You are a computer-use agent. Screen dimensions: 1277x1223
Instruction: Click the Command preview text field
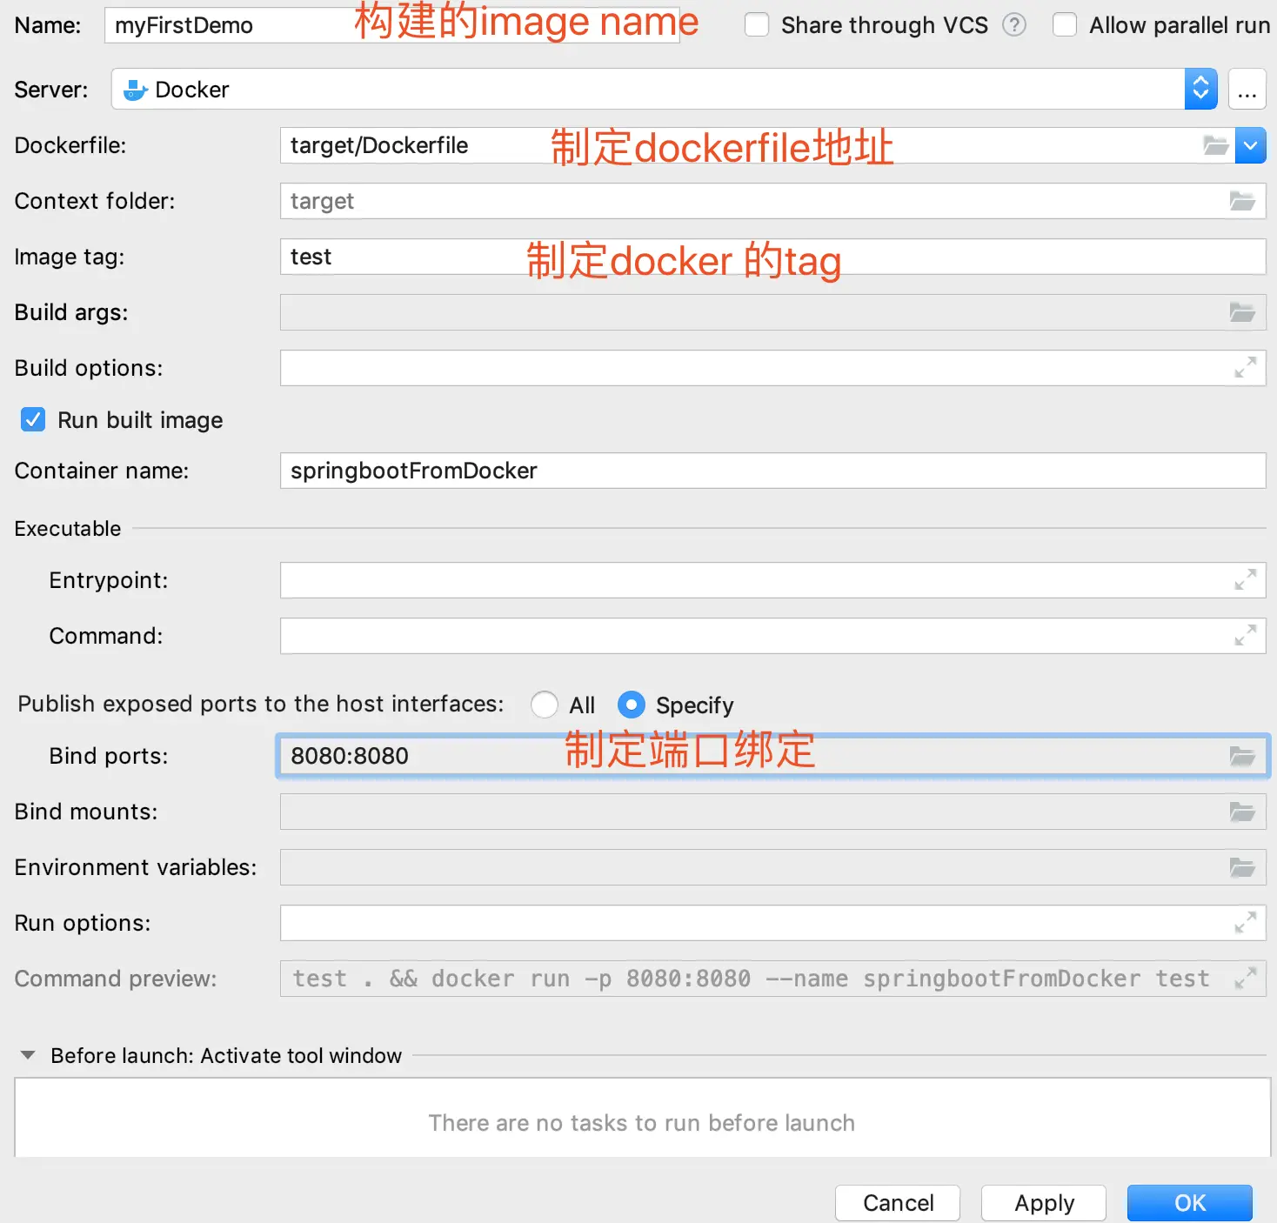pyautogui.click(x=772, y=979)
